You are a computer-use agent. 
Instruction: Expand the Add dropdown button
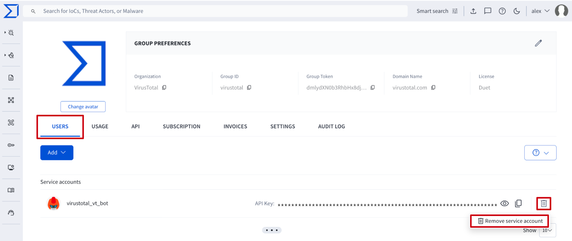click(57, 152)
